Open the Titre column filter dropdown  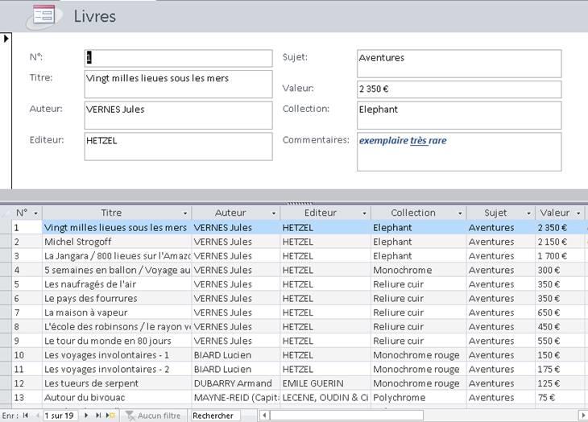pyautogui.click(x=186, y=213)
